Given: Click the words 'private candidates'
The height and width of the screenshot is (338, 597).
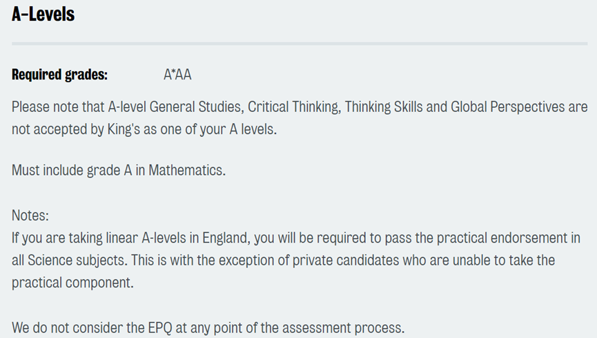Looking at the screenshot, I should click(x=346, y=261).
